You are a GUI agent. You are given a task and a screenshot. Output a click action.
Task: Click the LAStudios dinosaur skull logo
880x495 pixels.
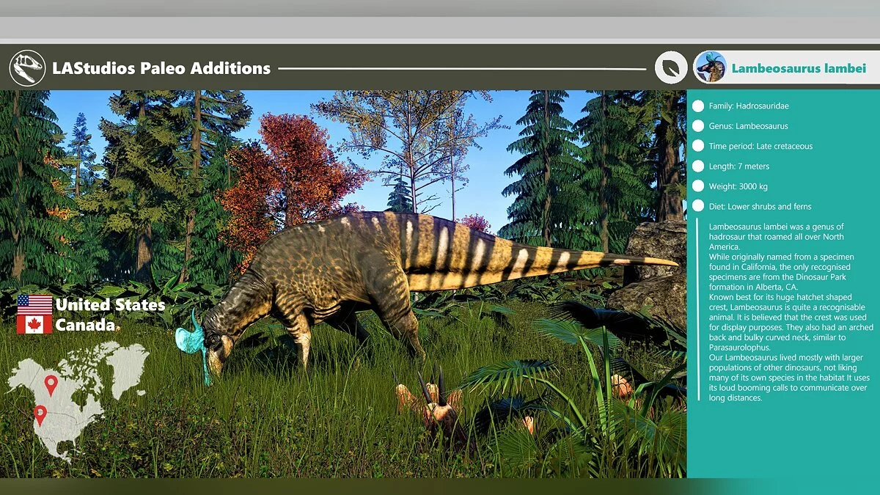(26, 67)
